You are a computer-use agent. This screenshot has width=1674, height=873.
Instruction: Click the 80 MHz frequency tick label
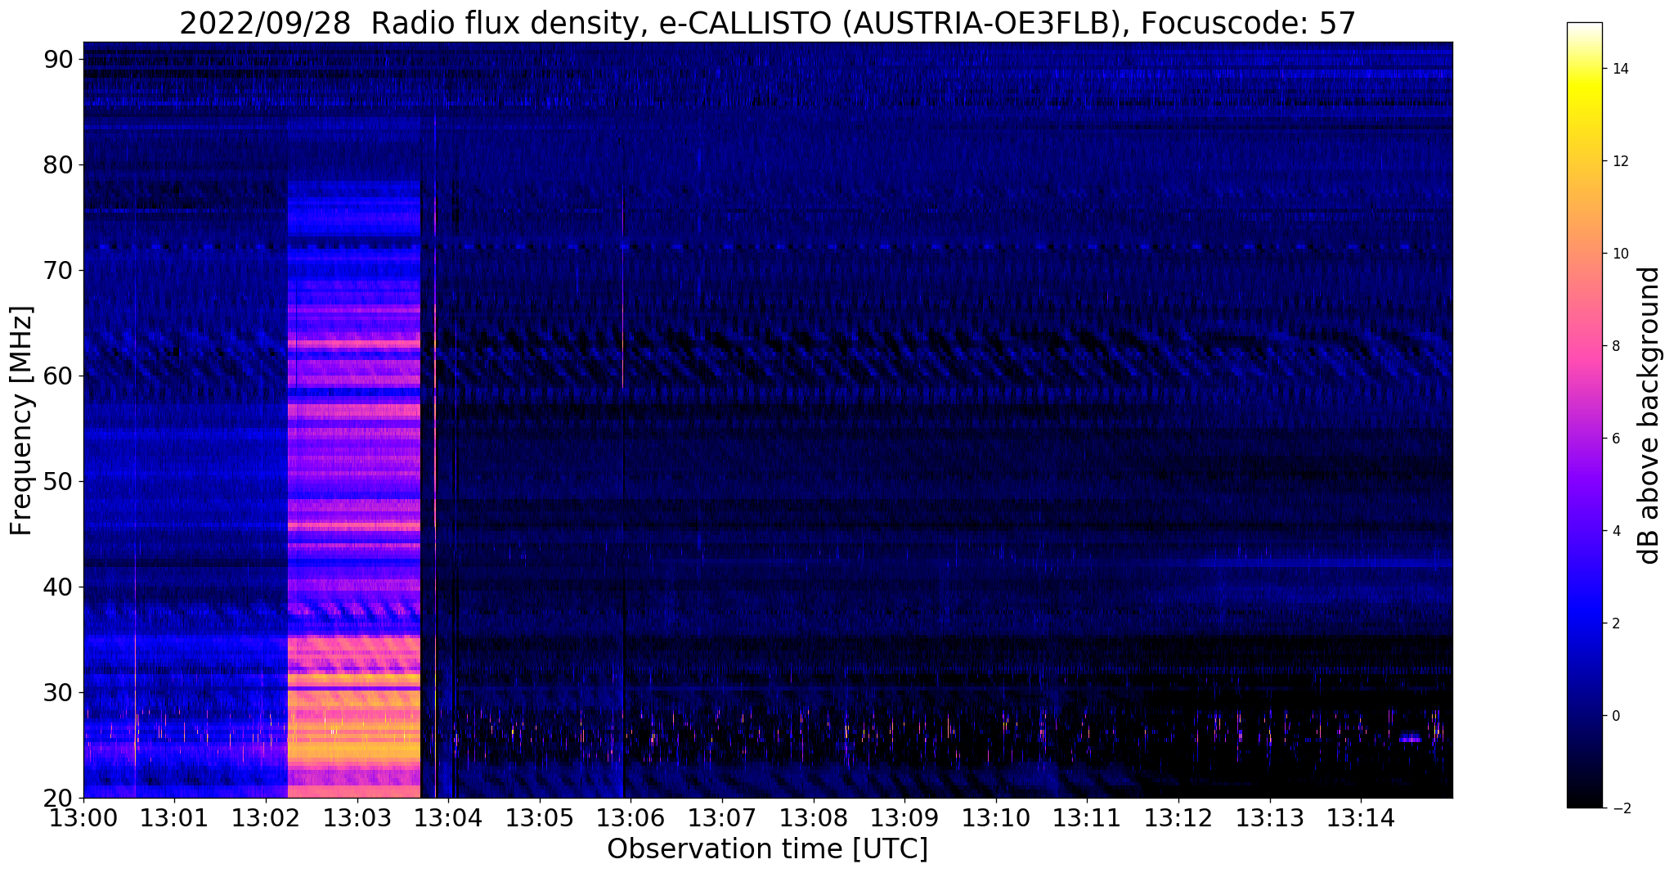pos(57,164)
